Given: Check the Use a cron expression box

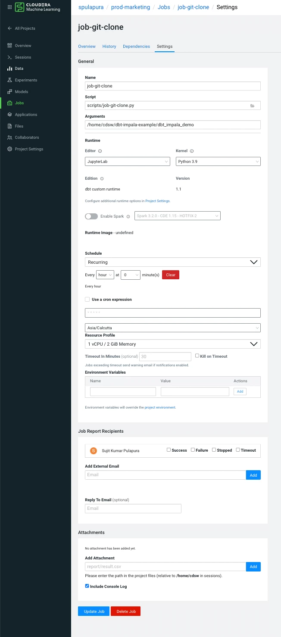Looking at the screenshot, I should pyautogui.click(x=87, y=299).
